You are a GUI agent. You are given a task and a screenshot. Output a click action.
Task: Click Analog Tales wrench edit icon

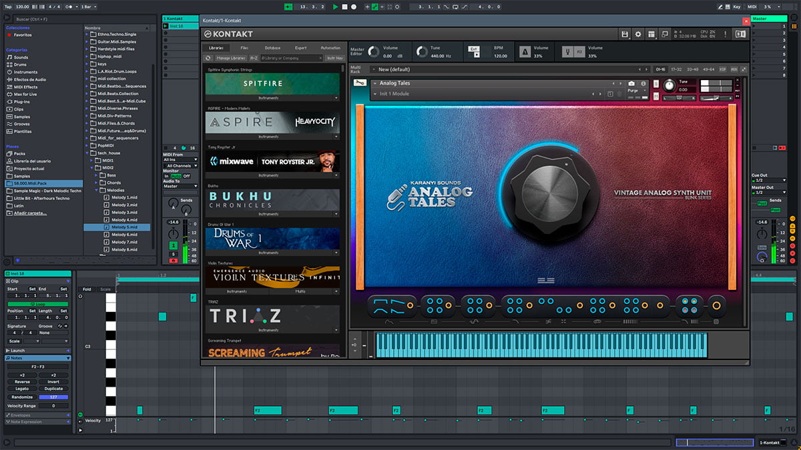(360, 83)
